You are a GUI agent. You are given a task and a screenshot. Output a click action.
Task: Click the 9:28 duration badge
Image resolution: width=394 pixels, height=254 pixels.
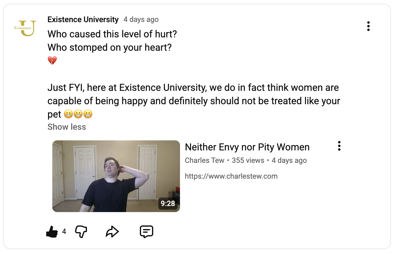coord(168,204)
